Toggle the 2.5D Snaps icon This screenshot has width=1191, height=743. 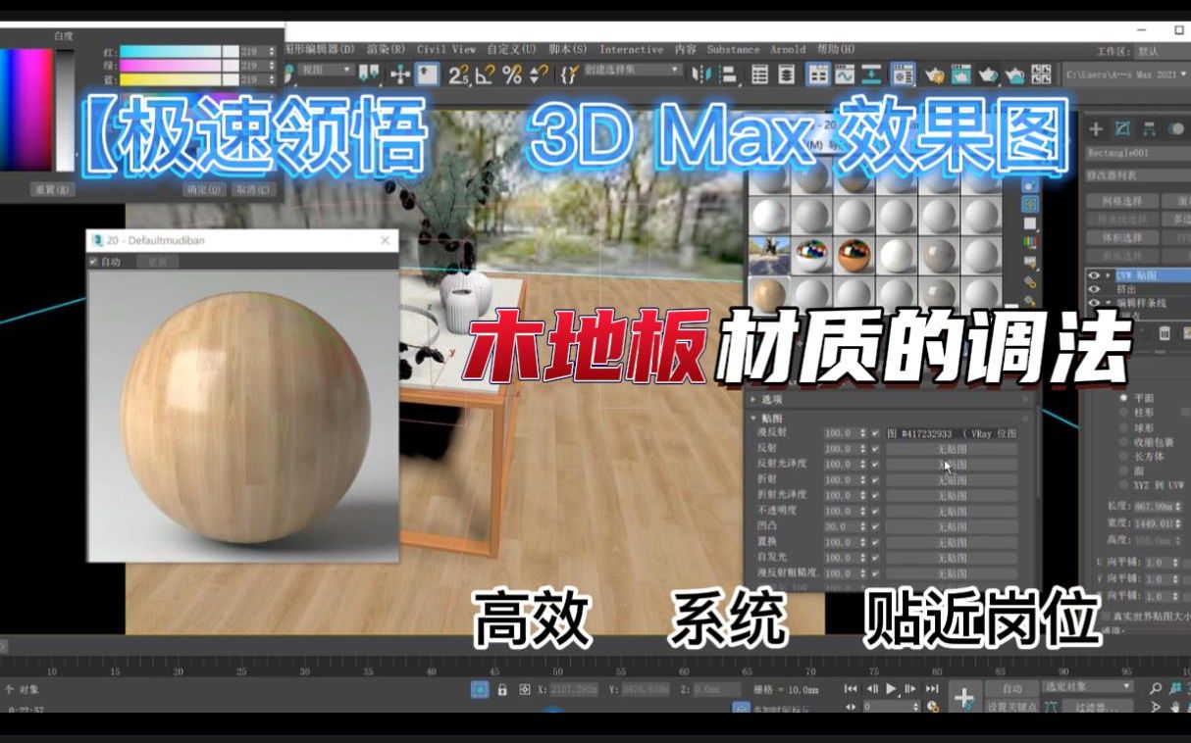pyautogui.click(x=461, y=73)
